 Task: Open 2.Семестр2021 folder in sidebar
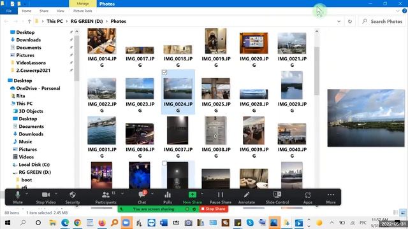coord(33,71)
